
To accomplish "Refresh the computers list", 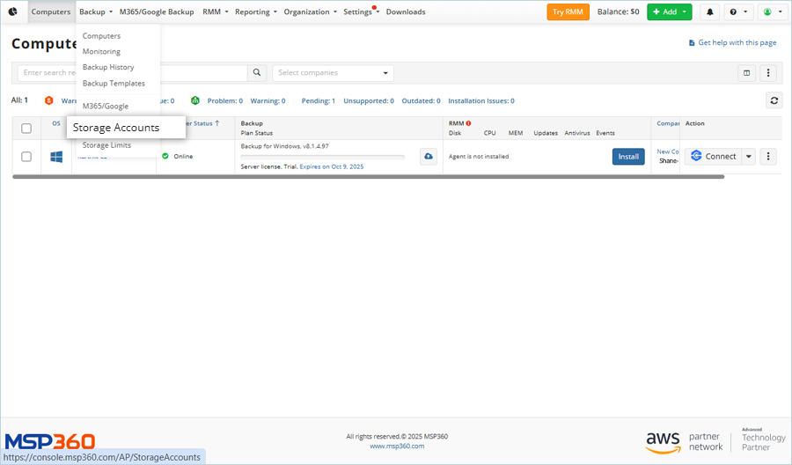I will point(774,100).
